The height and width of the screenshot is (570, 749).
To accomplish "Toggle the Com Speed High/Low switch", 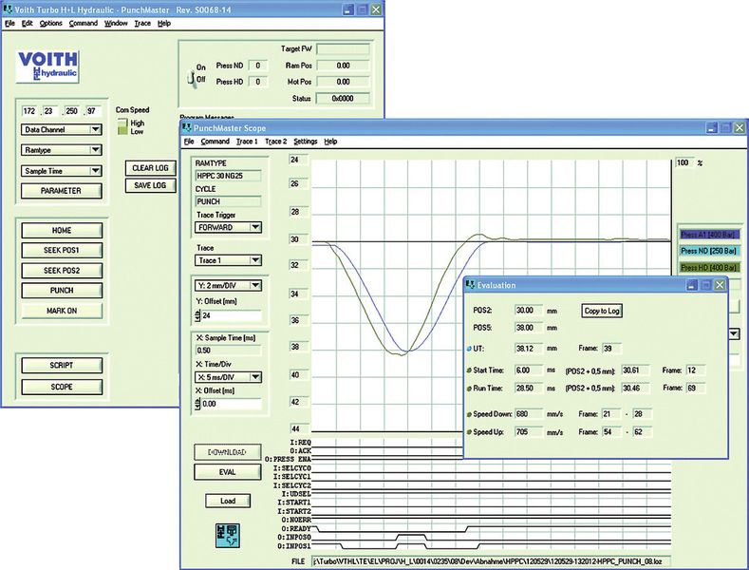I will [122, 127].
